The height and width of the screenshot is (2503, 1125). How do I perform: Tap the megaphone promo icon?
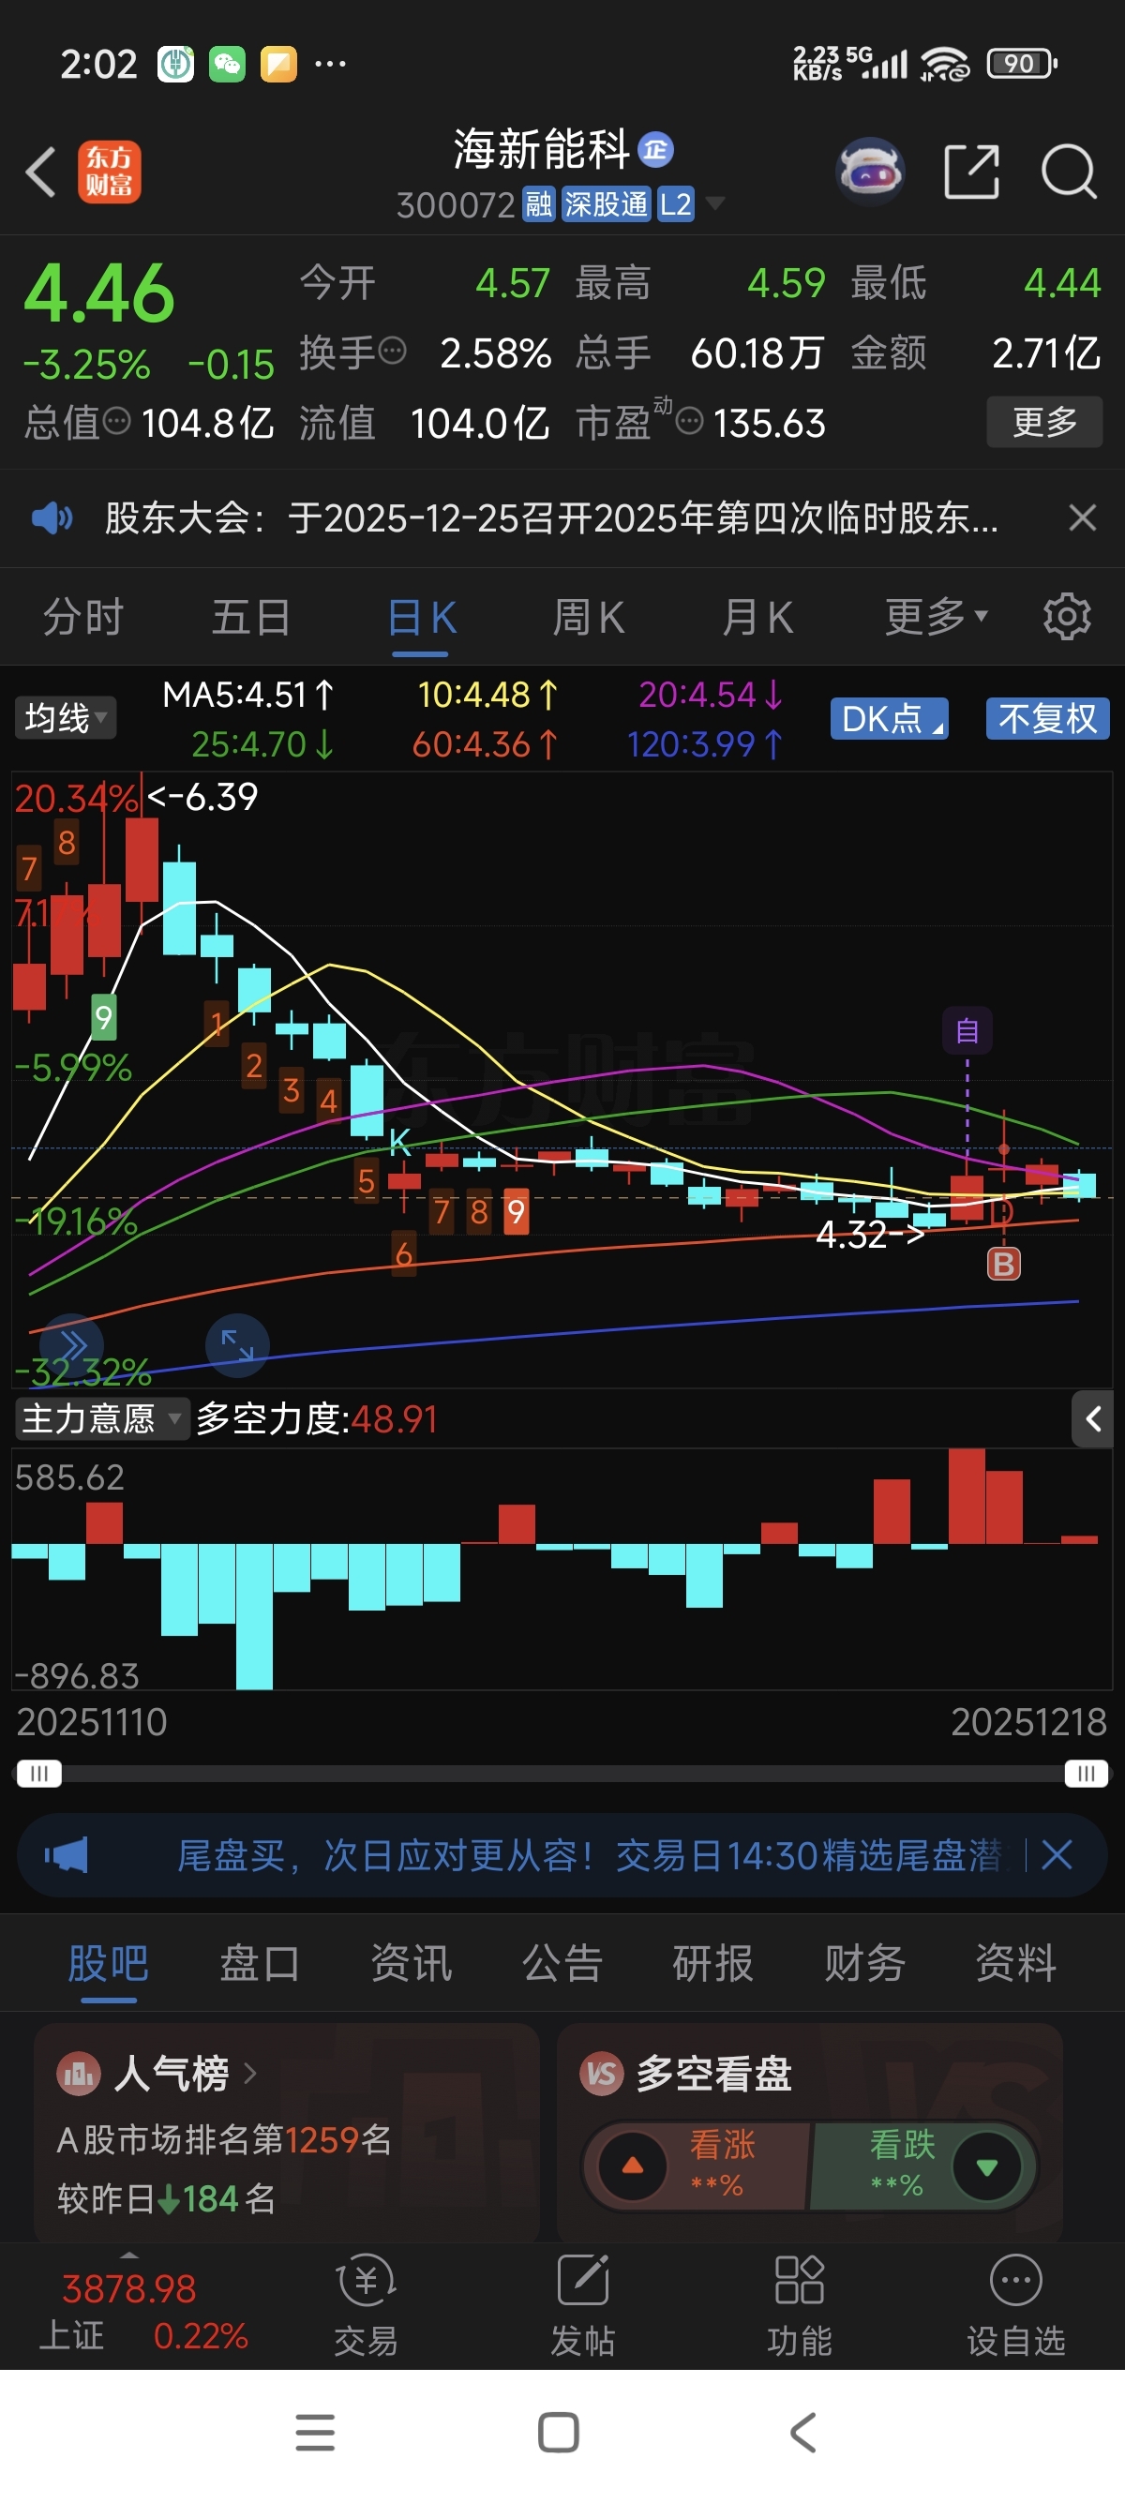(66, 1855)
